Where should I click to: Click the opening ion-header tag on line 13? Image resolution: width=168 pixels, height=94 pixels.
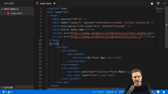(x=69, y=51)
